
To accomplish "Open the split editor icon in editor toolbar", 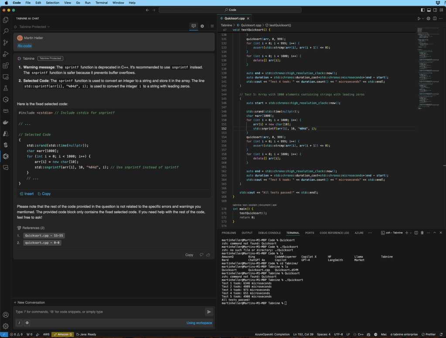I will [x=435, y=18].
